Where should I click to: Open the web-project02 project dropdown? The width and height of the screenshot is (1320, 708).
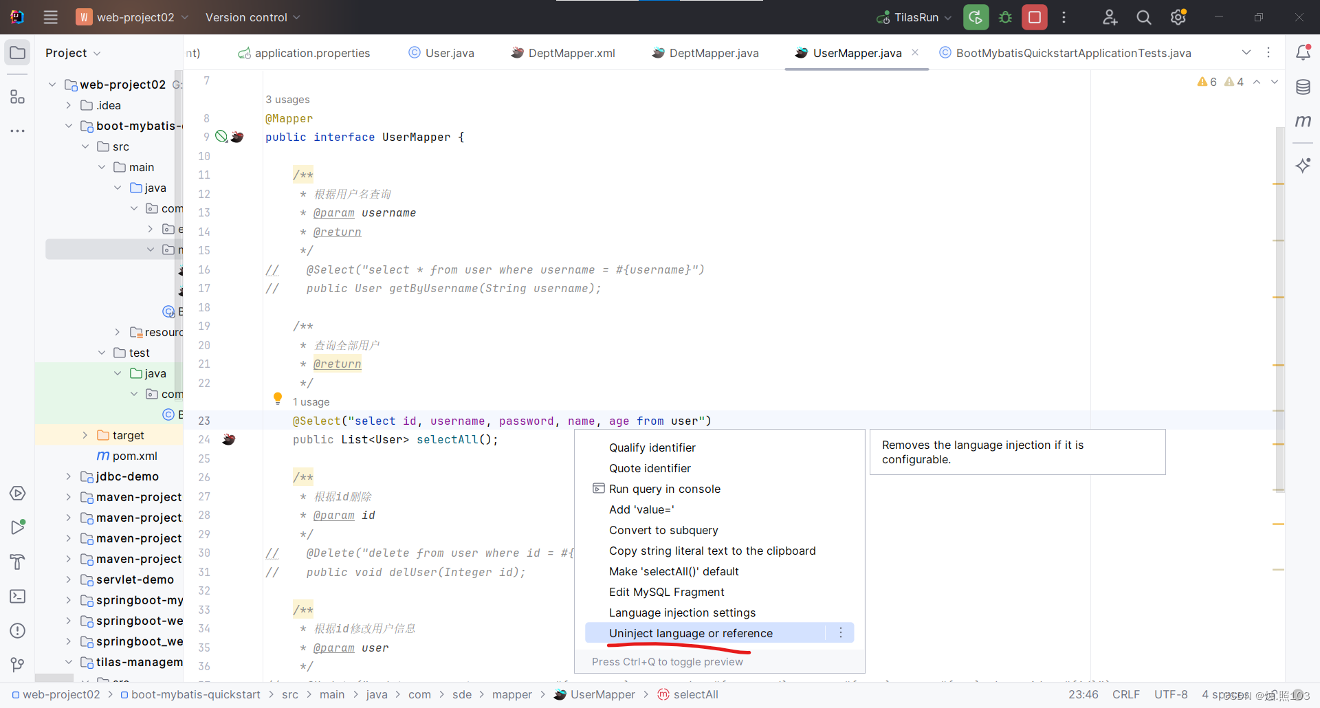pos(132,17)
